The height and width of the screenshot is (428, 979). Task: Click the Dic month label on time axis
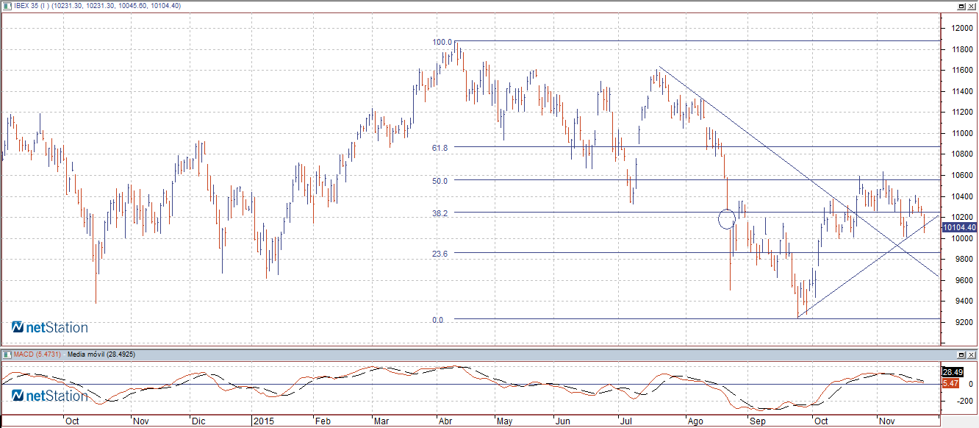[199, 421]
